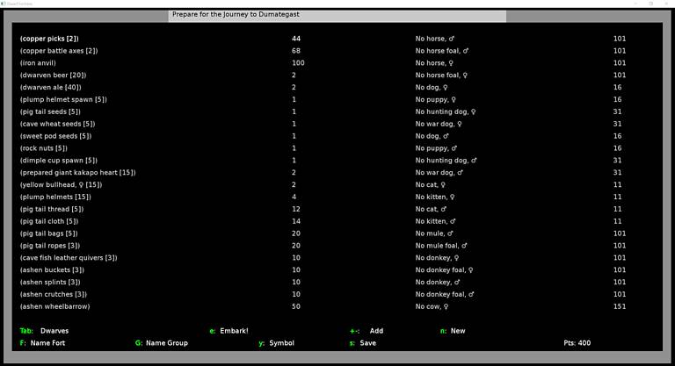
Task: Select dwarven beer [20] entry
Action: click(53, 75)
